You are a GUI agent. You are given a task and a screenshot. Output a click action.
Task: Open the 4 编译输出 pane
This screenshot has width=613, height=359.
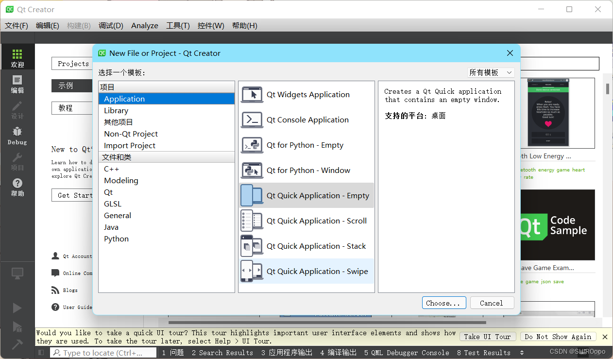[338, 353]
